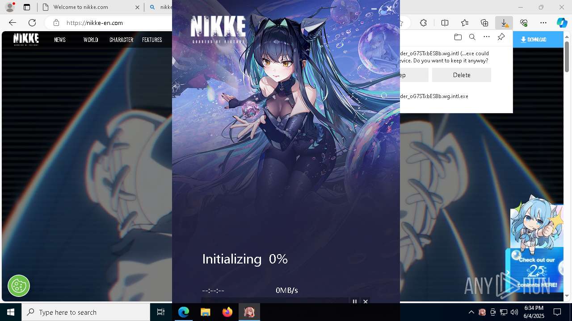Open the green cookie settings button
This screenshot has width=572, height=321.
click(18, 286)
